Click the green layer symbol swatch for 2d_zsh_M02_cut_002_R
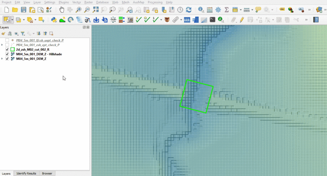This screenshot has width=327, height=176. point(13,49)
